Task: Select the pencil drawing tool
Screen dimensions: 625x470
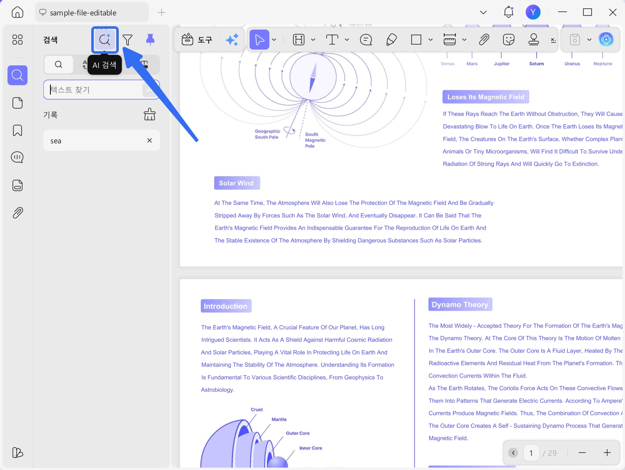Action: (x=391, y=40)
